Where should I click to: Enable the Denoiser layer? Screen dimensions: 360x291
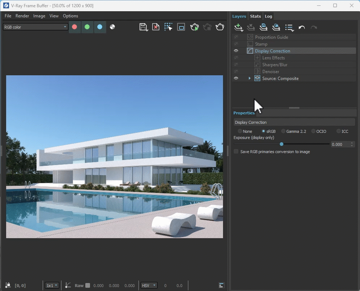[236, 72]
